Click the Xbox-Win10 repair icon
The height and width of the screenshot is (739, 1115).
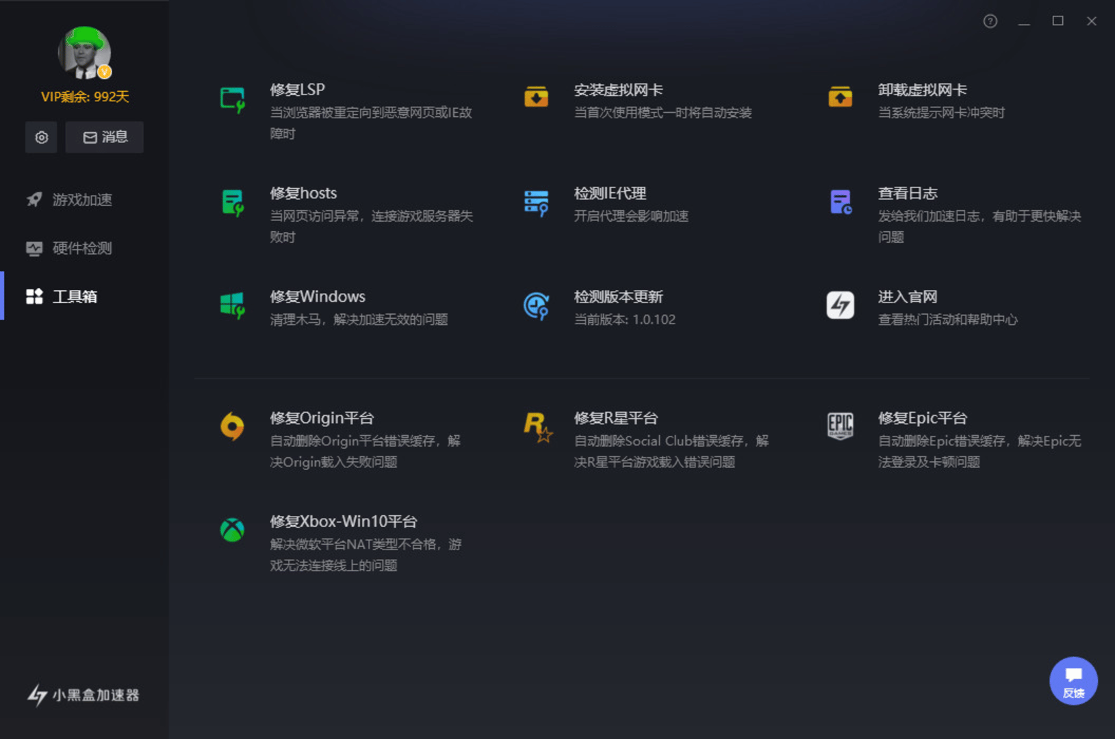coord(233,530)
